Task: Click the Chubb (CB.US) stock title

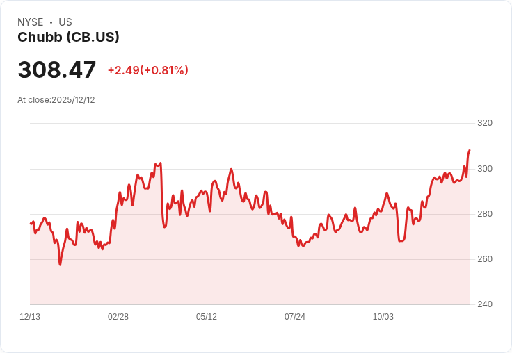Action: tap(68, 38)
